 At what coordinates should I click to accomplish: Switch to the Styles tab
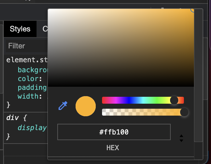click(x=20, y=29)
